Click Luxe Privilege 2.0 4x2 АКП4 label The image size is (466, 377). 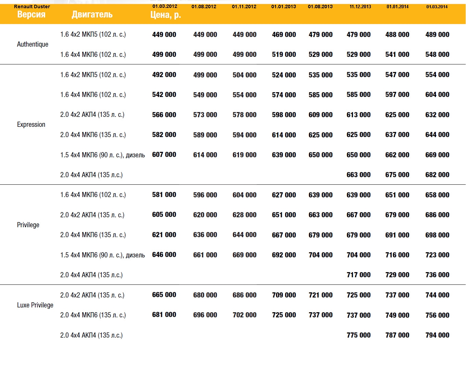pos(92,295)
